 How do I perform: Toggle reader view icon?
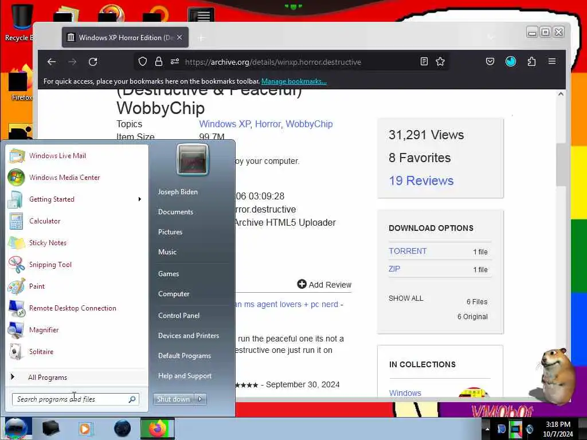click(x=424, y=61)
